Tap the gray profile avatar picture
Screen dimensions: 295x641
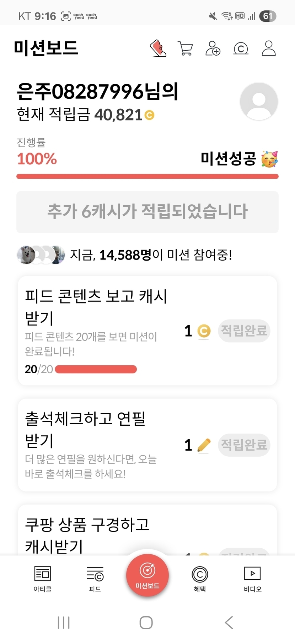[259, 102]
